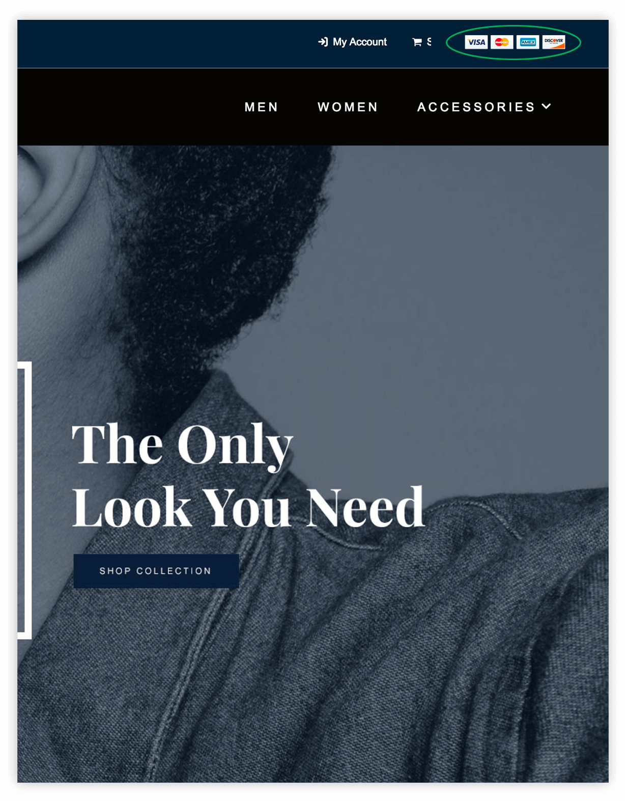
Task: Open the WOMEN menu item
Action: (x=348, y=107)
